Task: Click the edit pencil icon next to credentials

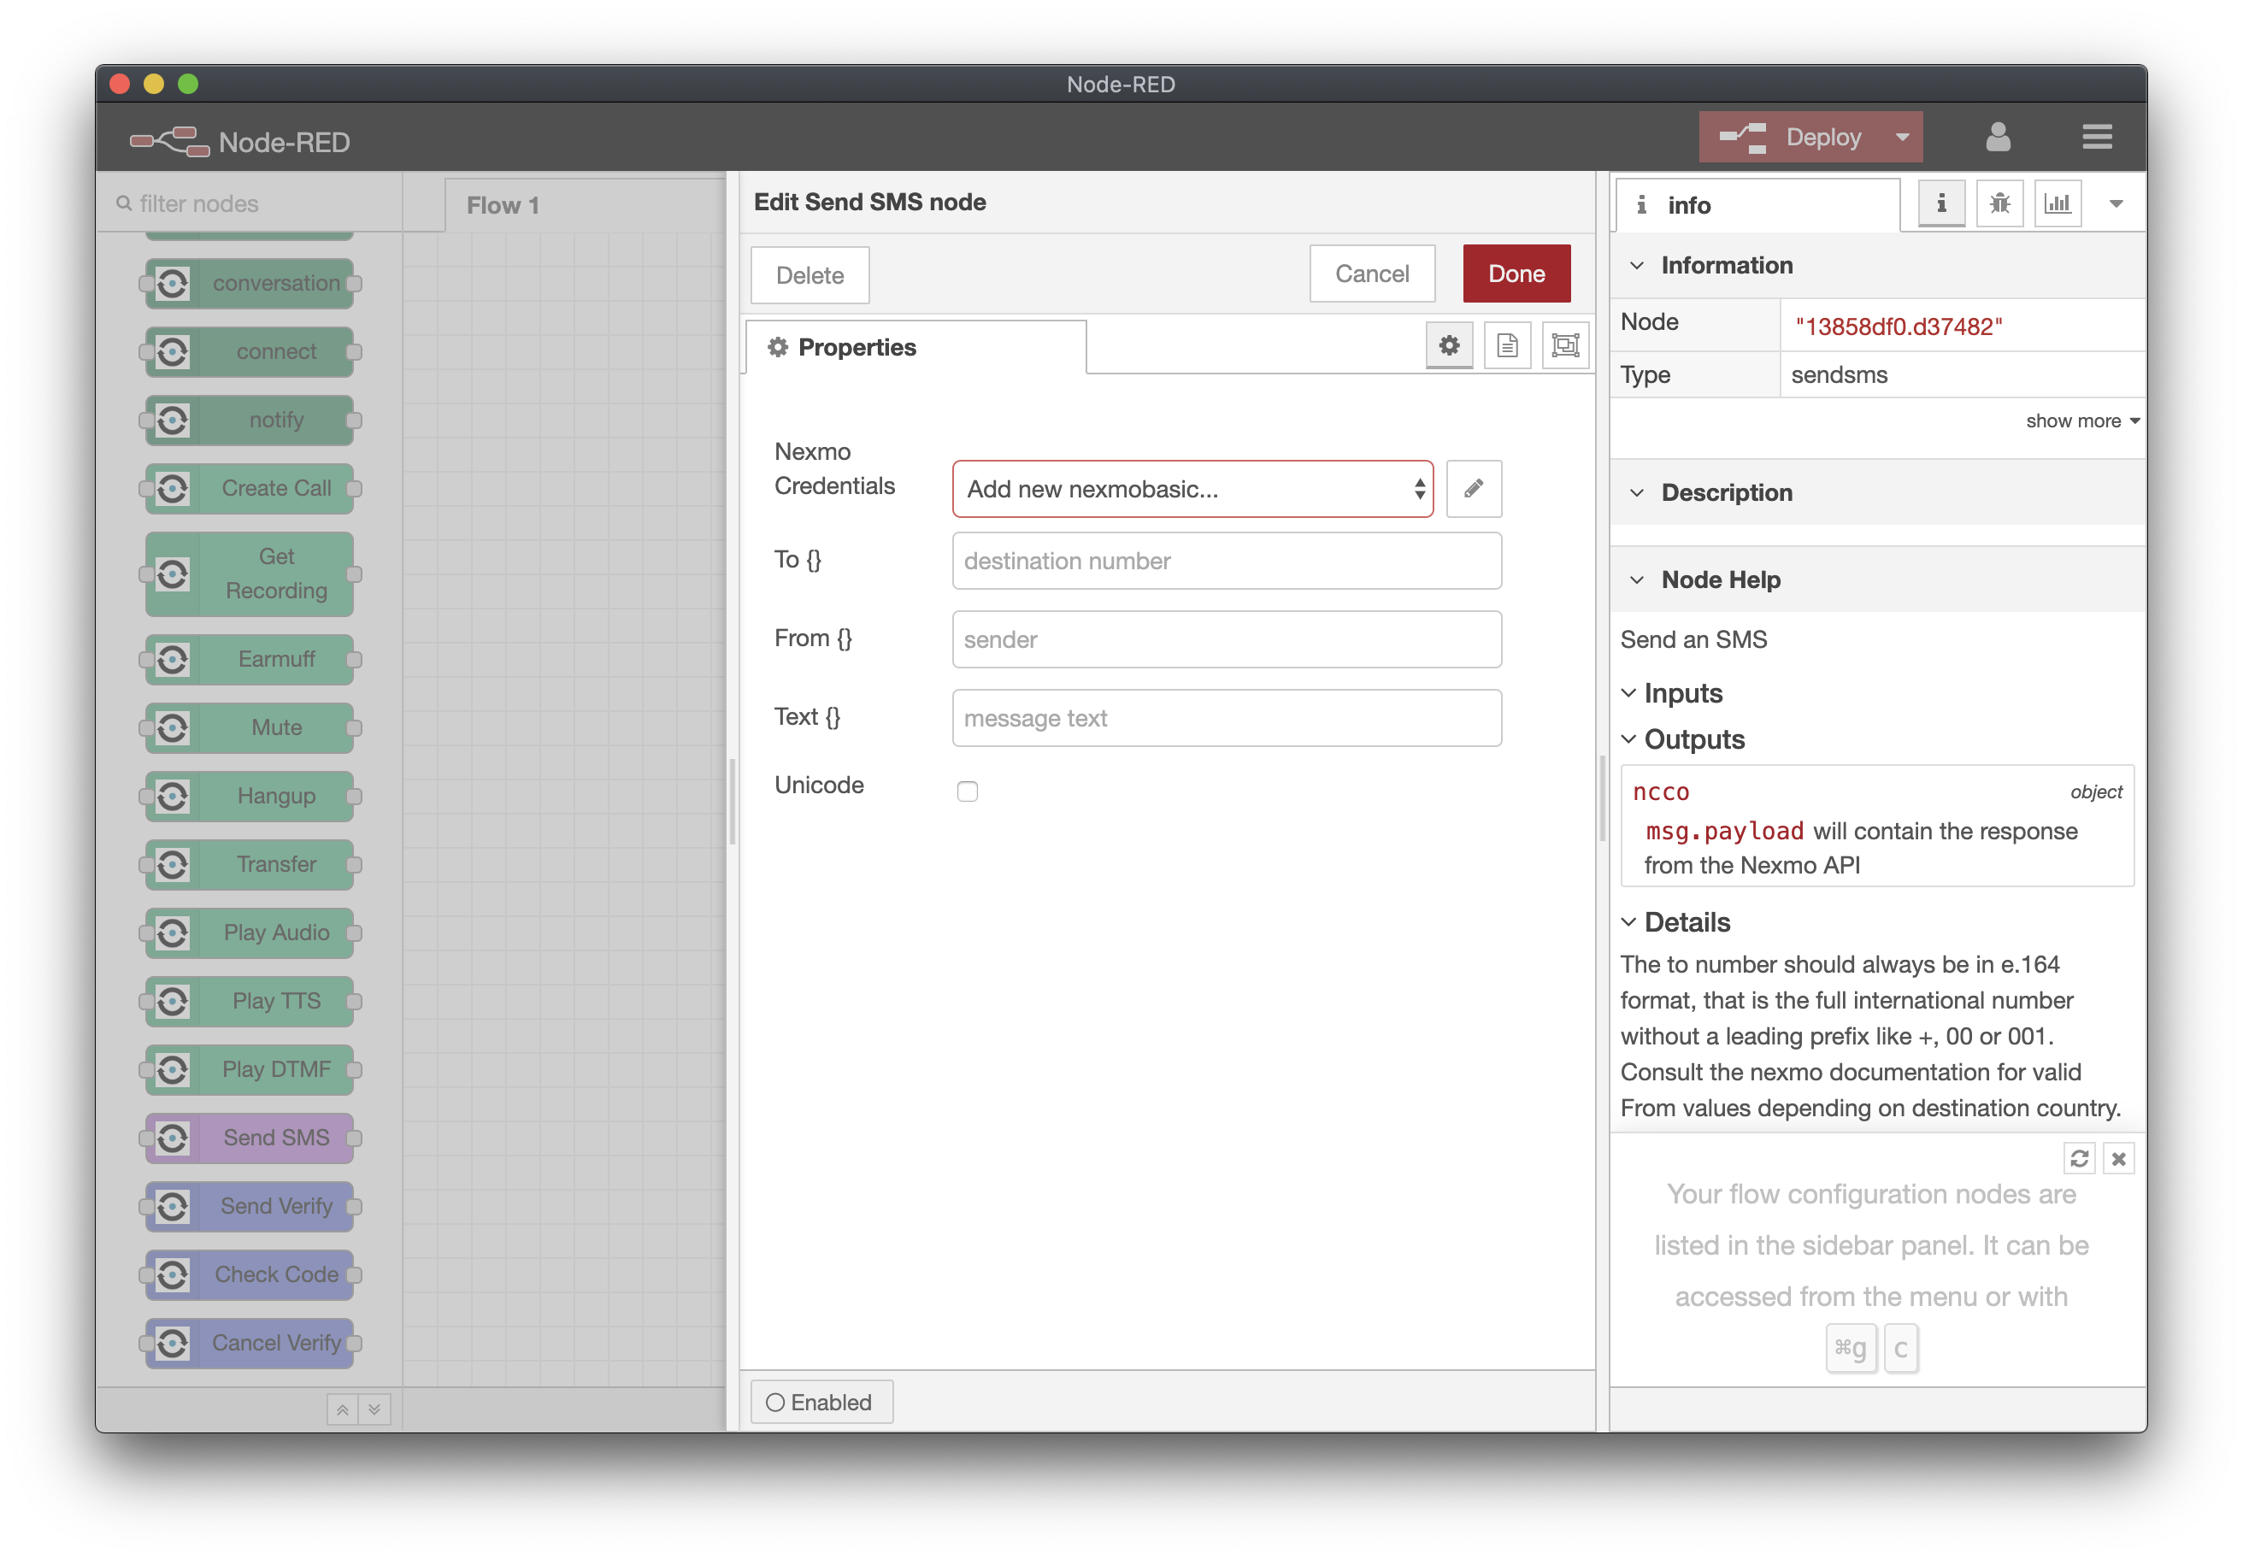Action: click(1471, 489)
